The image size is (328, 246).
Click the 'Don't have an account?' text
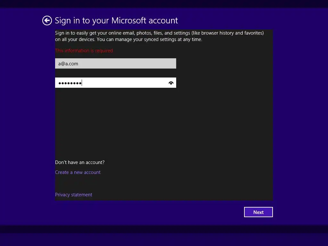point(80,162)
